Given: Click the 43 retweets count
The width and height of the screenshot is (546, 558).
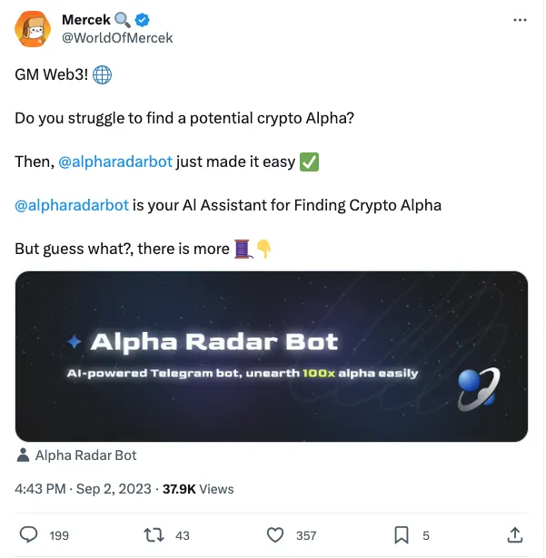Looking at the screenshot, I should pyautogui.click(x=183, y=535).
